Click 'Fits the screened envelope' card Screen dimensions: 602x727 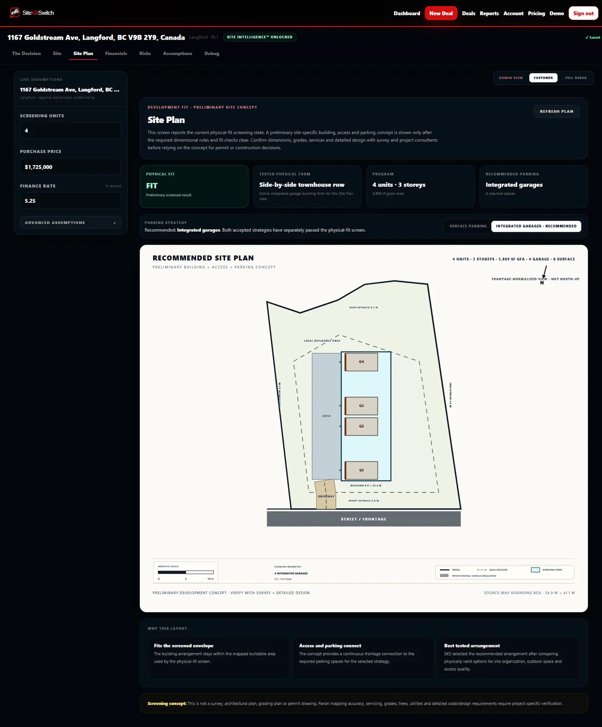click(x=218, y=657)
